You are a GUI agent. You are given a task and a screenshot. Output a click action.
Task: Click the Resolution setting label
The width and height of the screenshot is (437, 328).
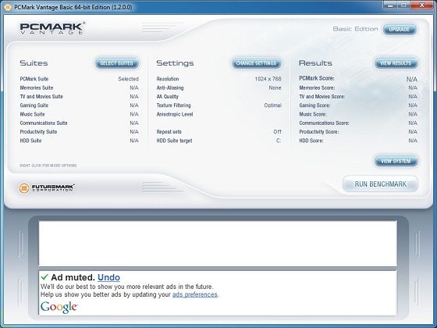[168, 79]
